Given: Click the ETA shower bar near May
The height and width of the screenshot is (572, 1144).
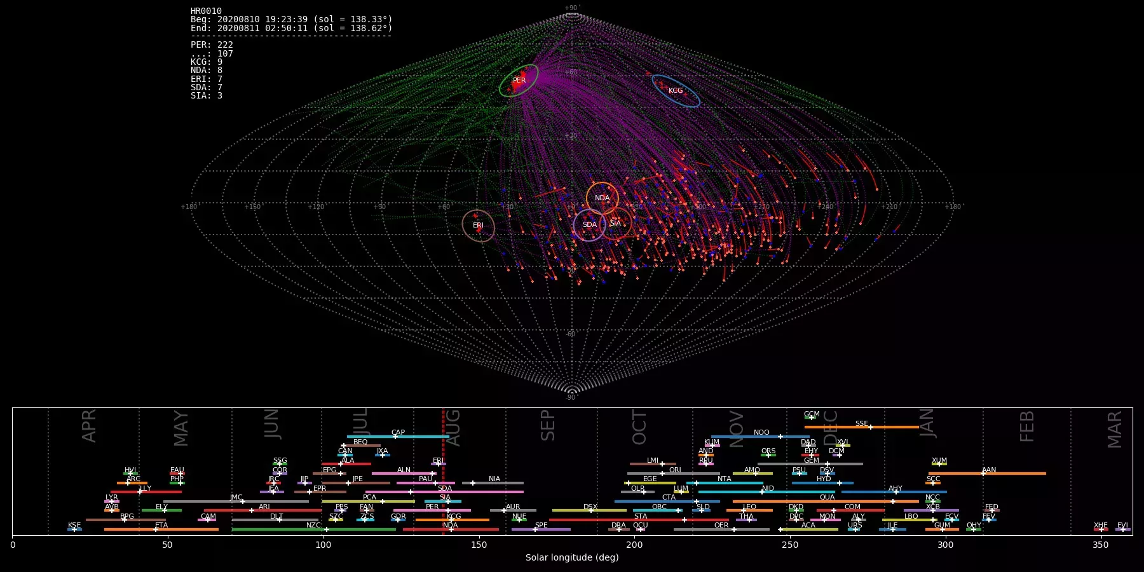Looking at the screenshot, I should click(161, 529).
